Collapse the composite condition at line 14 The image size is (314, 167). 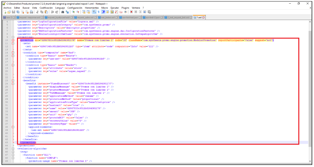click(13, 53)
